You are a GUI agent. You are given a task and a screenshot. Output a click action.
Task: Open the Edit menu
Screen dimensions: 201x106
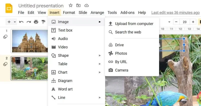(x=31, y=13)
